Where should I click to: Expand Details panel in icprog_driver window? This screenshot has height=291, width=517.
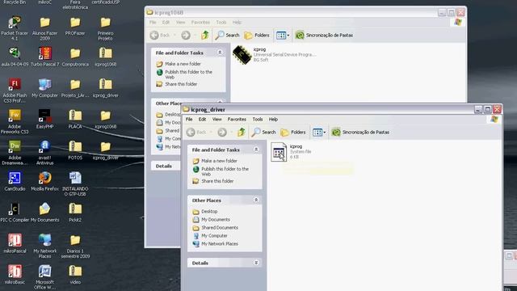click(256, 263)
